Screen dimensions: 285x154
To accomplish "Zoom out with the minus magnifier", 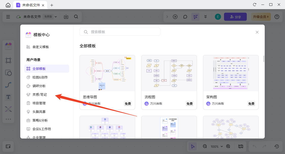I will [205, 146].
